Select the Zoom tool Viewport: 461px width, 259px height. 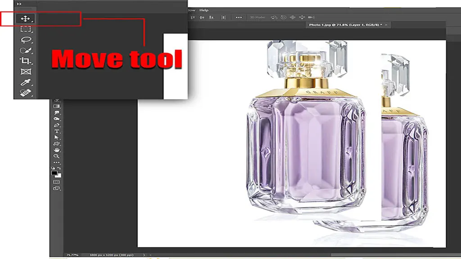point(56,156)
